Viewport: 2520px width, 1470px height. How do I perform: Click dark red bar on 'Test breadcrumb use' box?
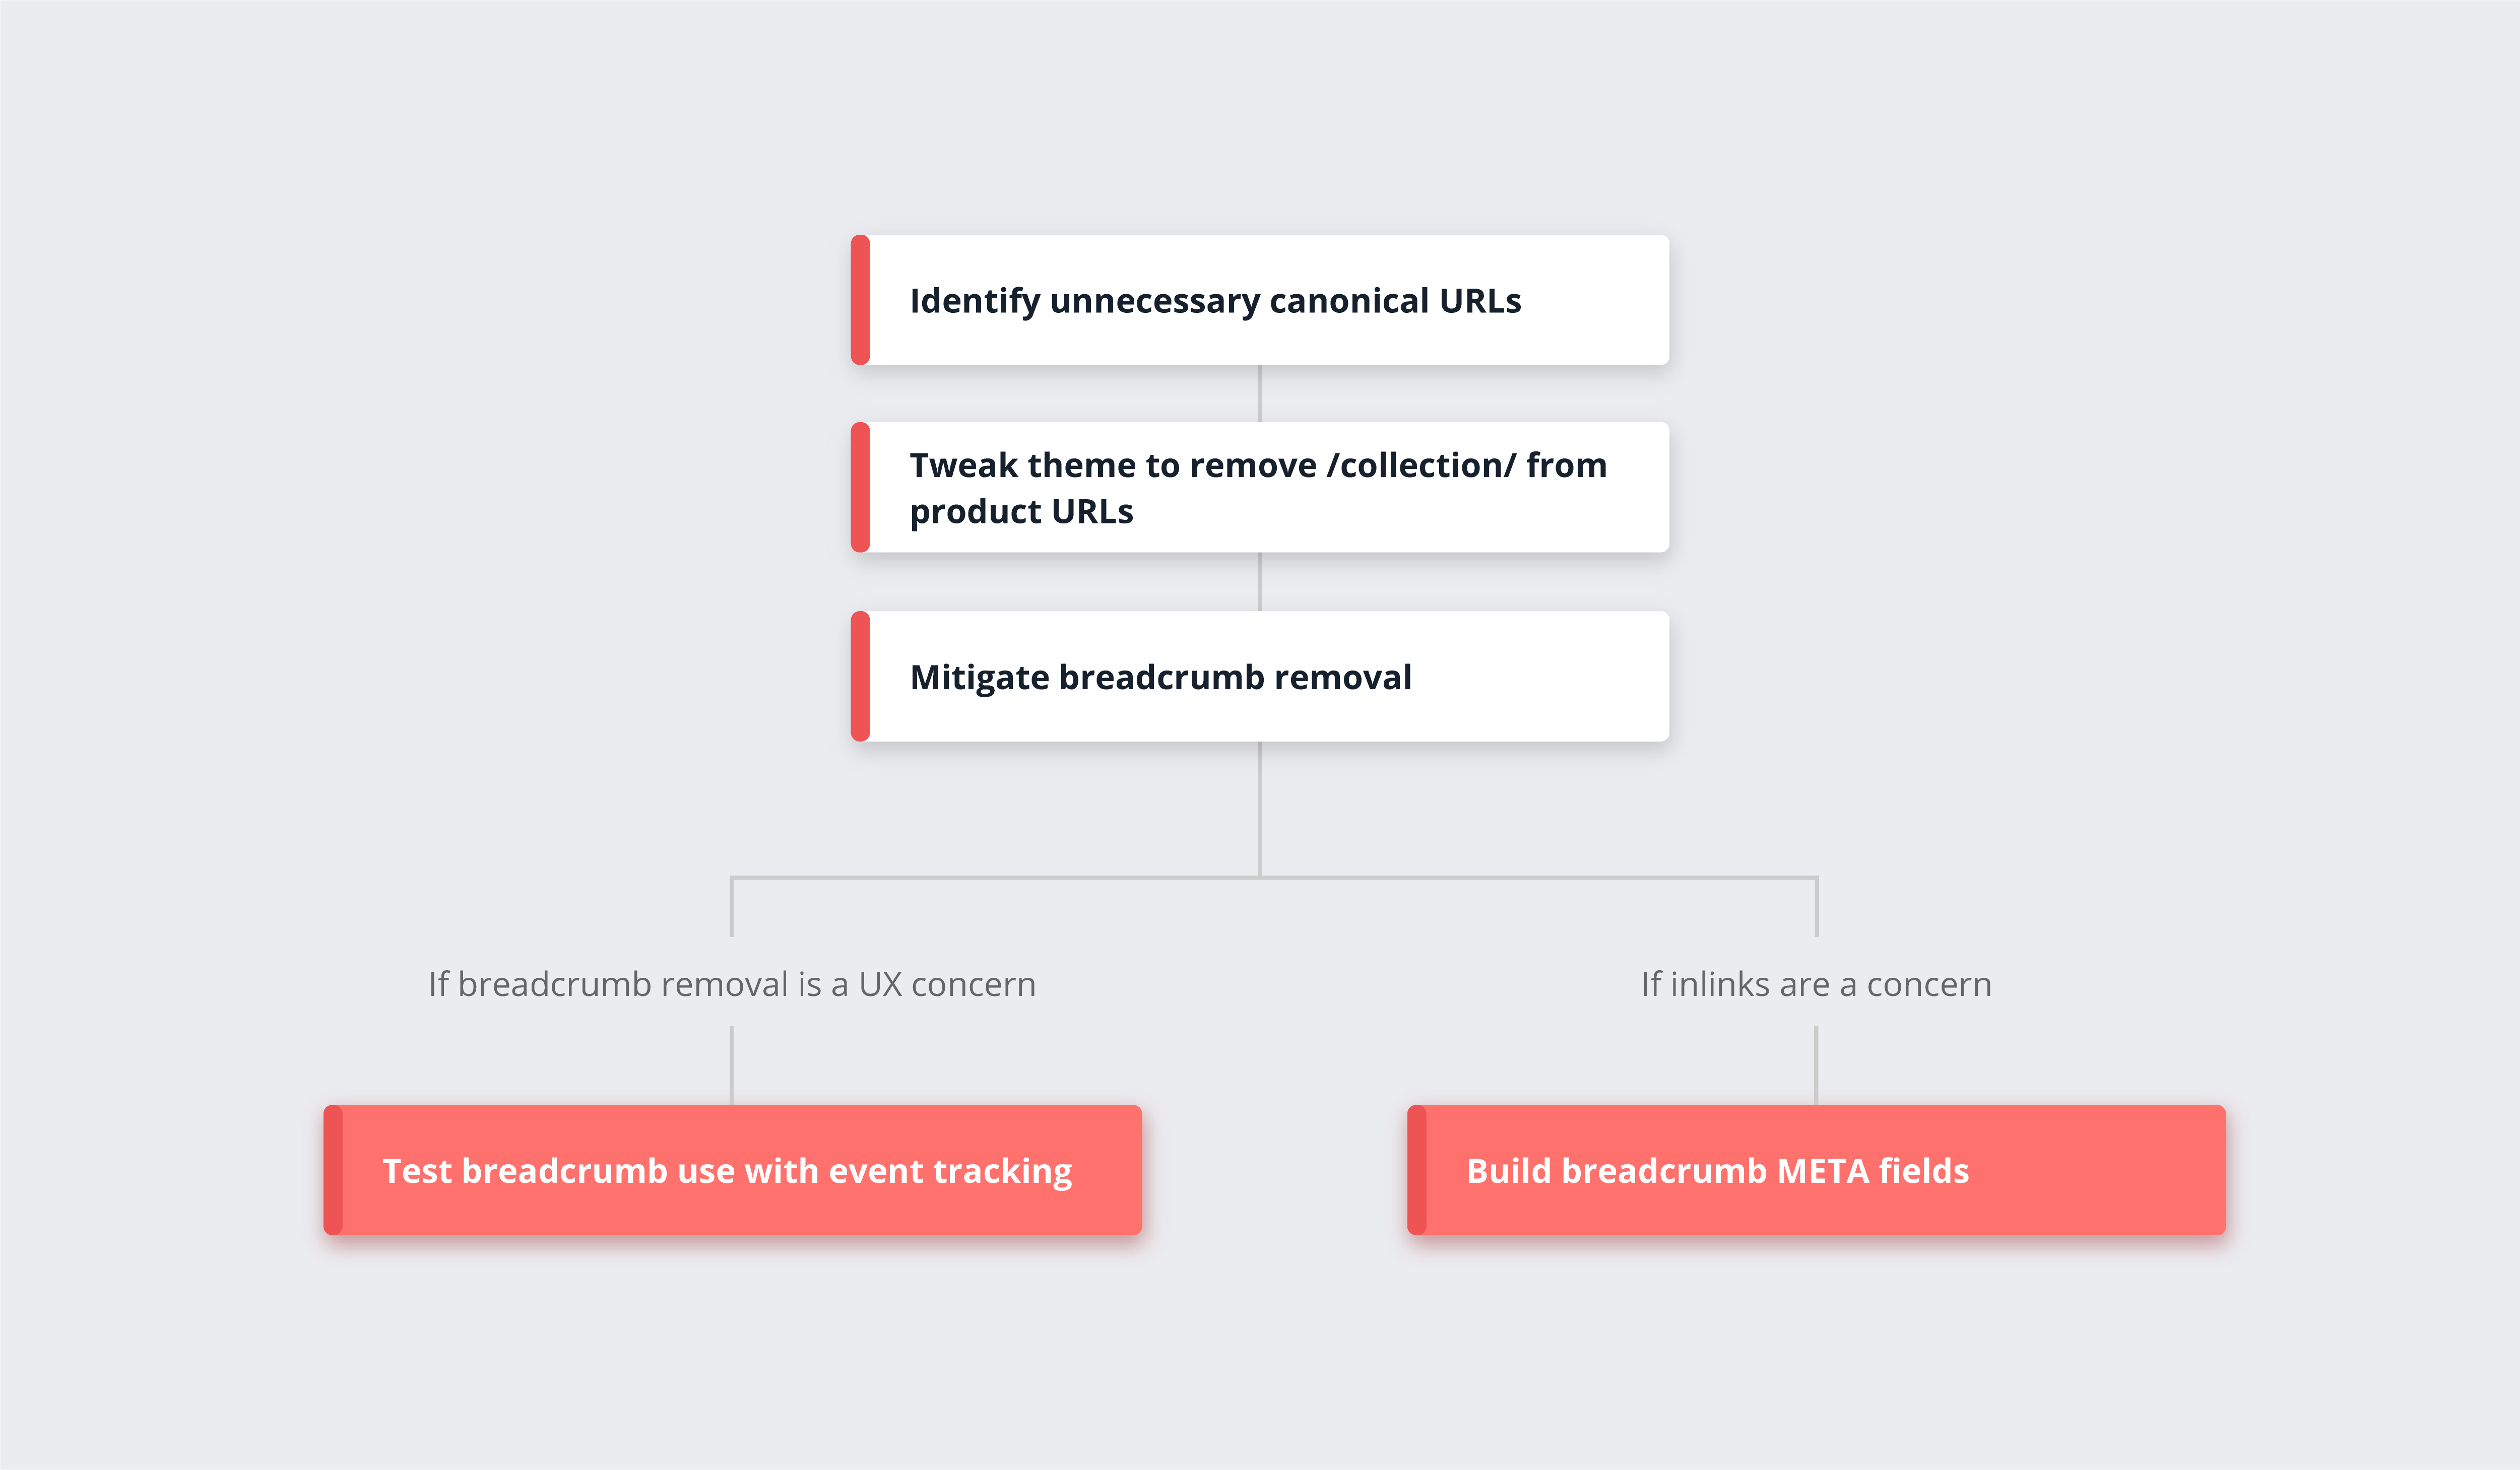(x=333, y=1170)
